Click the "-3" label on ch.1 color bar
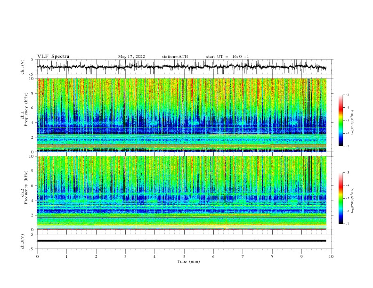The height and width of the screenshot is (288, 373). click(x=348, y=95)
